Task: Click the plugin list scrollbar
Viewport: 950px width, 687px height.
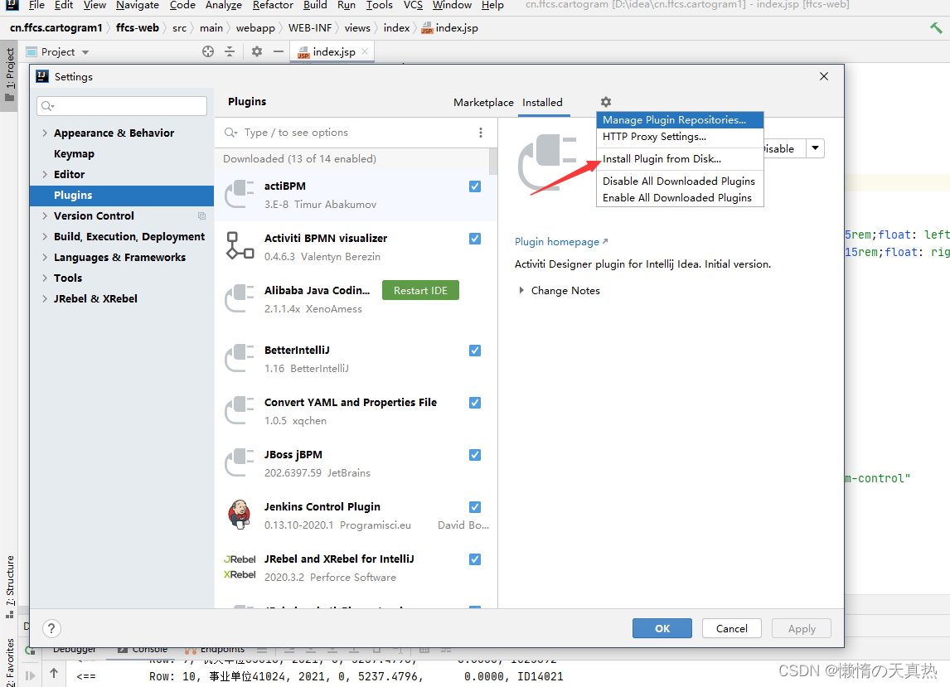Action: tap(493, 162)
